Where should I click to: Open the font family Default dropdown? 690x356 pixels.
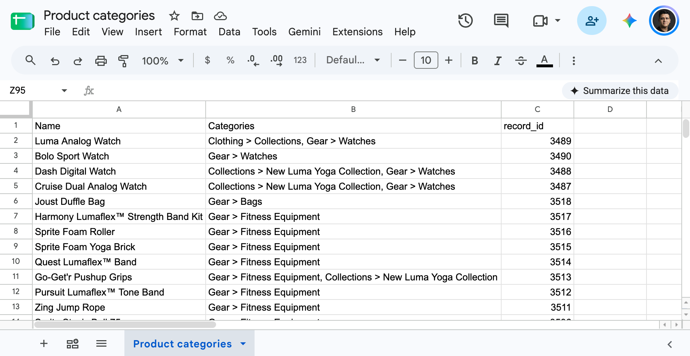pos(353,60)
